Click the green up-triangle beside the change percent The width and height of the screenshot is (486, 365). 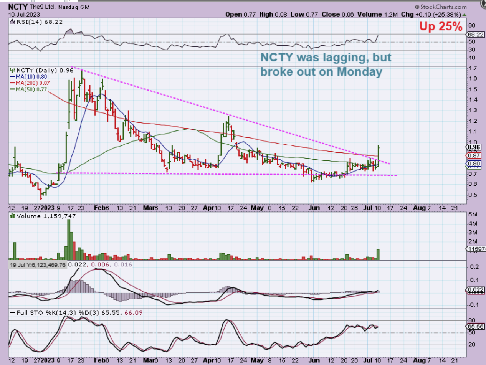[465, 15]
